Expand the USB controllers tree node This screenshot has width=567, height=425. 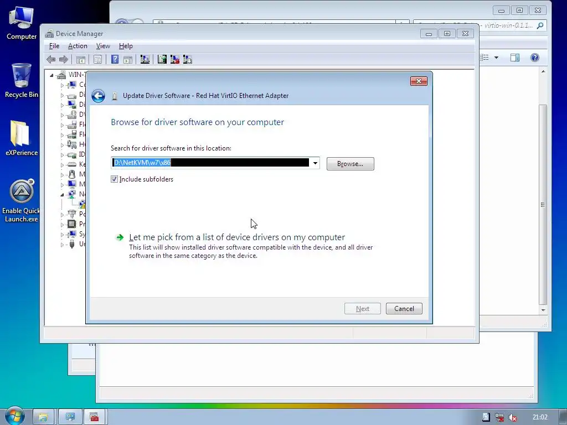[62, 245]
